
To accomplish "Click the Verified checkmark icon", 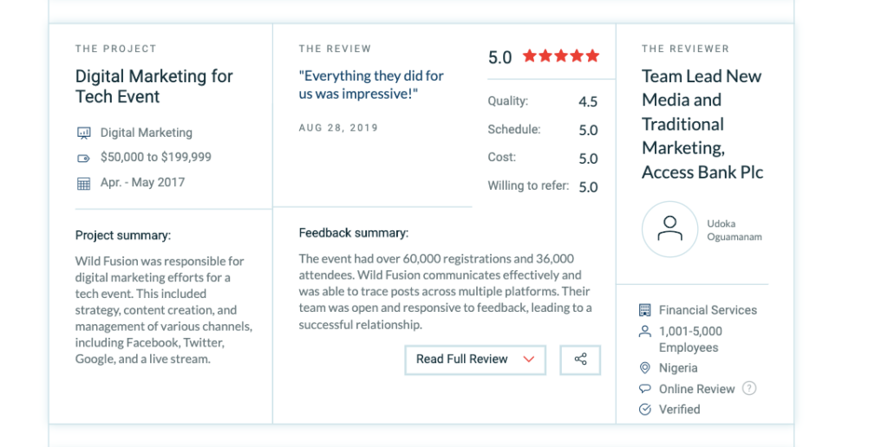I will 644,409.
